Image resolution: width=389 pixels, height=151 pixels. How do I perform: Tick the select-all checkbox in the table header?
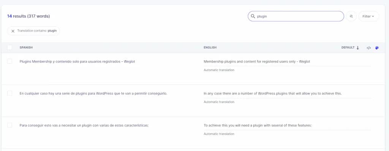pos(9,47)
